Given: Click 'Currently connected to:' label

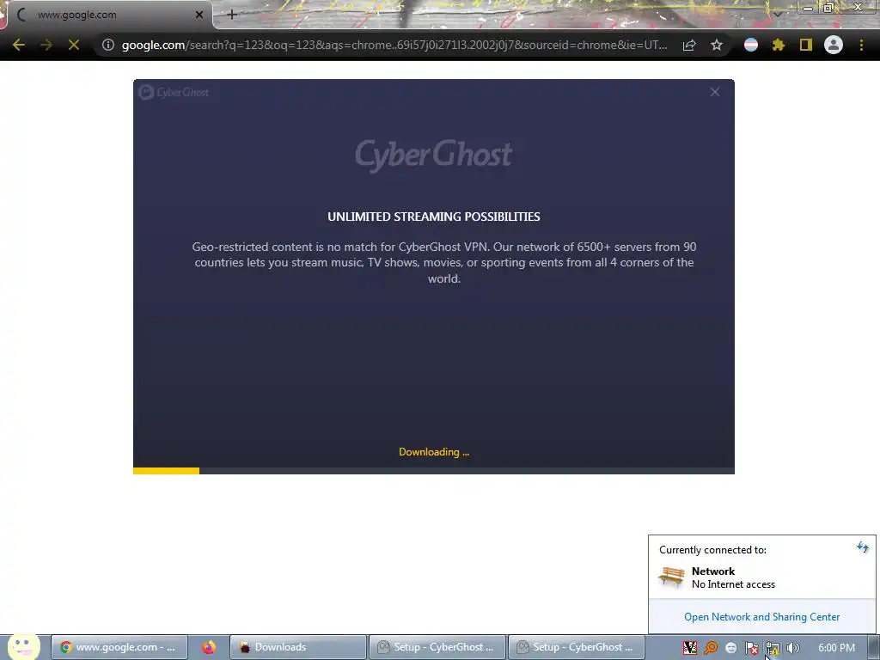Looking at the screenshot, I should [x=712, y=550].
